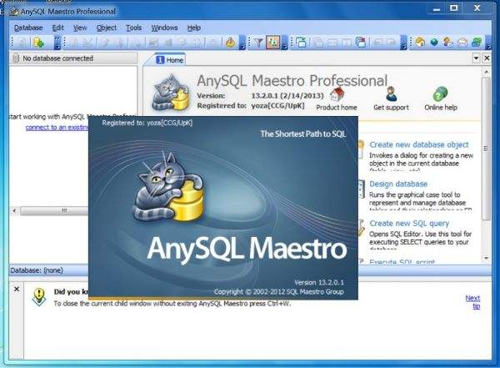Screen dimensions: 500x368
Task: Toggle the highlighted sort toolbar button
Action: pos(273,43)
